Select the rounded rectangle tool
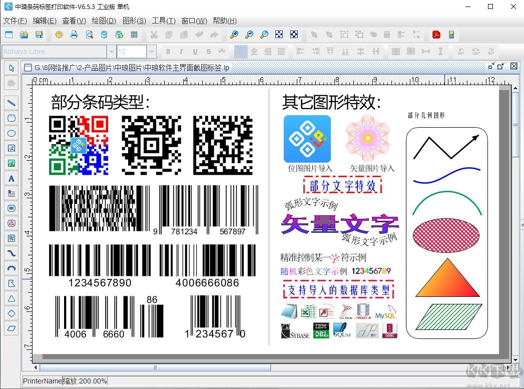This screenshot has height=389, width=524. [12, 118]
